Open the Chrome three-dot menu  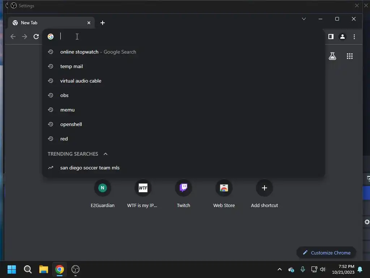click(354, 37)
